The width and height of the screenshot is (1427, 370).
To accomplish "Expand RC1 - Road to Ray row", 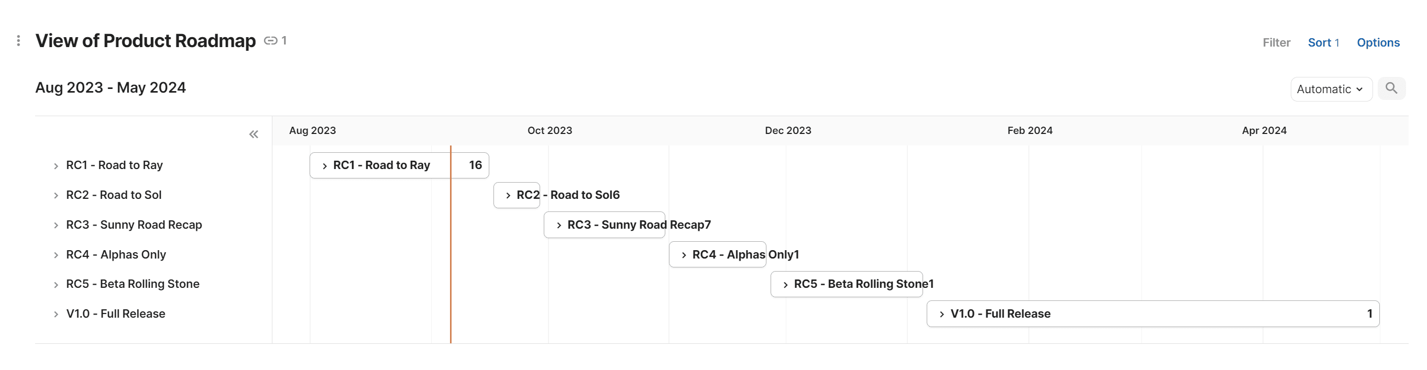I will pos(56,166).
